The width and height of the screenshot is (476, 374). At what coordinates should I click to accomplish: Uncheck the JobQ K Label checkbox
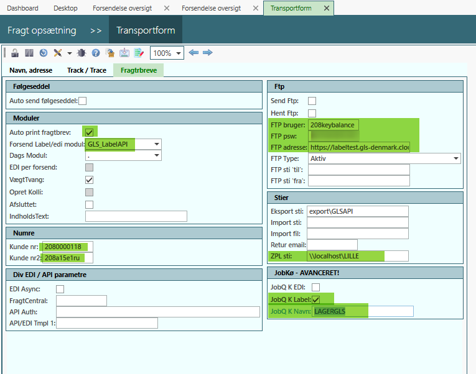[315, 299]
